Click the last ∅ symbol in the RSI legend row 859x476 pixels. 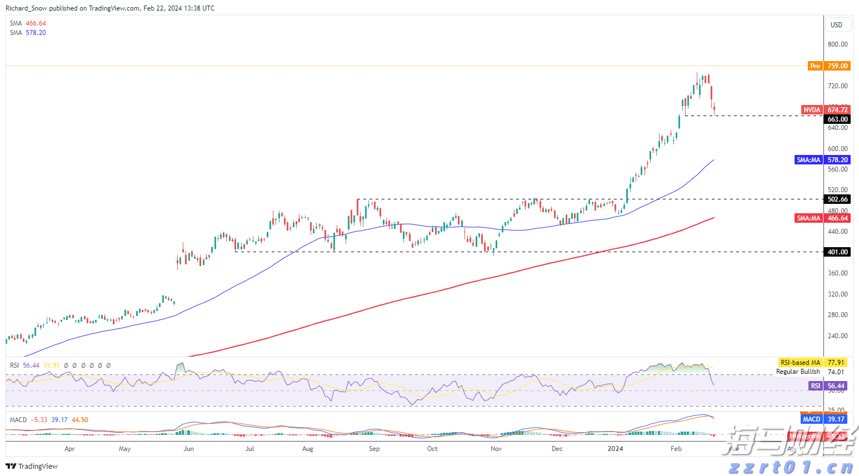point(108,365)
